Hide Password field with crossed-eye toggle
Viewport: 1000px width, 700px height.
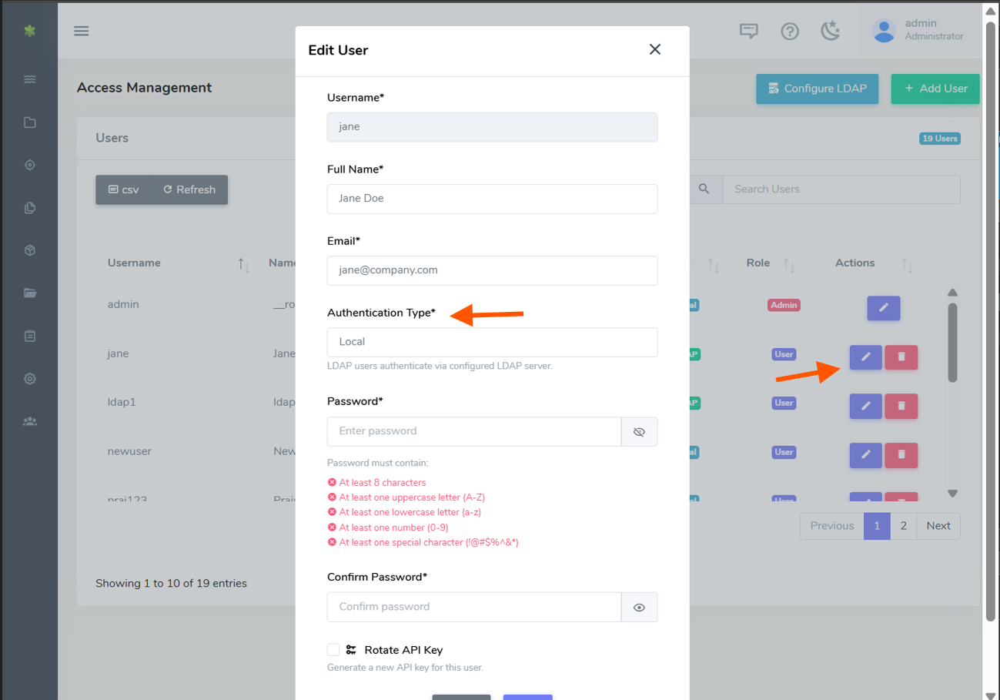tap(639, 432)
